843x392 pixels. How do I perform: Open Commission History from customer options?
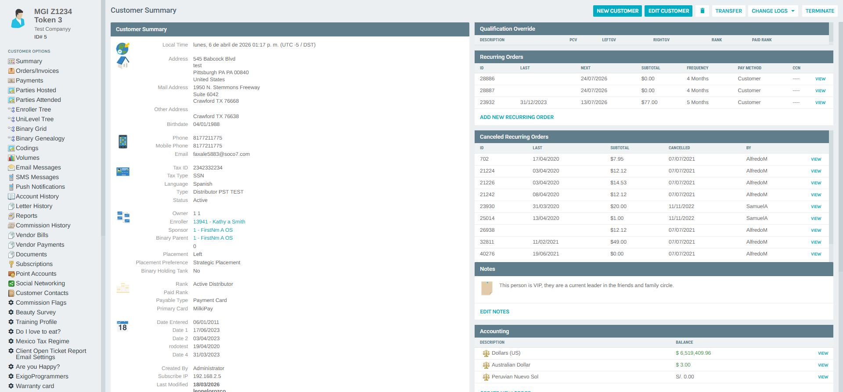pyautogui.click(x=43, y=226)
